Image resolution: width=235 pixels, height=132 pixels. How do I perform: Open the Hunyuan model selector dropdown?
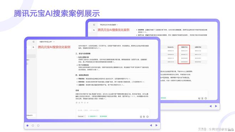(82, 116)
